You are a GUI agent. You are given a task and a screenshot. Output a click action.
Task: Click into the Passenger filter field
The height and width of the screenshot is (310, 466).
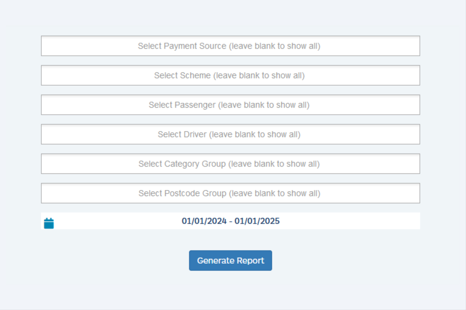tap(230, 105)
